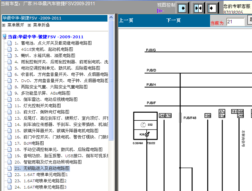This screenshot has height=191, width=252.
Task: Click page icon for item 12 前大灯
Action: (x=10, y=112)
